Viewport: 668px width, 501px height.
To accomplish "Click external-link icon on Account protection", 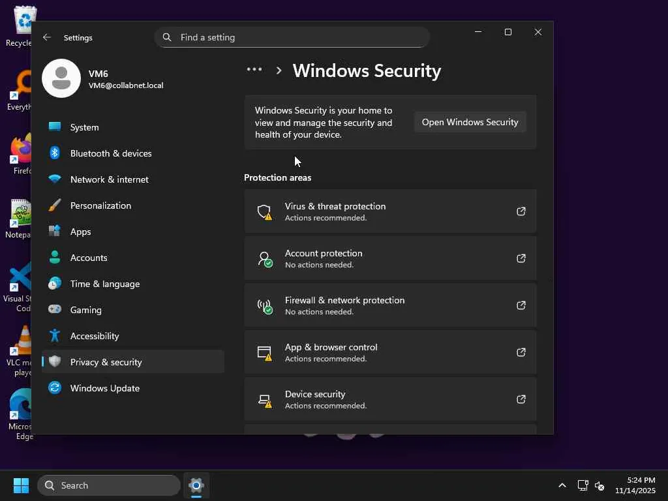I will tap(521, 258).
